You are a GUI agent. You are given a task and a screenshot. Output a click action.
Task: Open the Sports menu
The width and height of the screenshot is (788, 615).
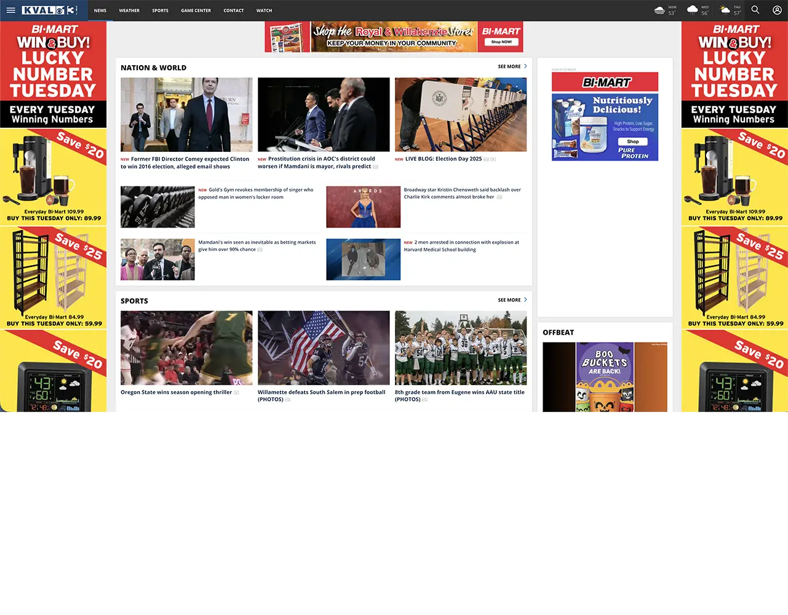pyautogui.click(x=160, y=10)
